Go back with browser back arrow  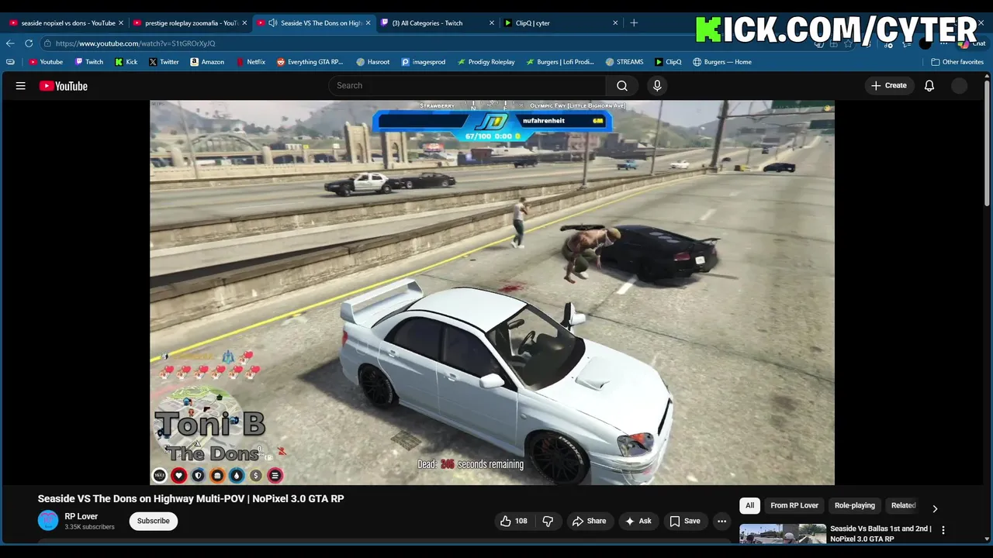[11, 43]
